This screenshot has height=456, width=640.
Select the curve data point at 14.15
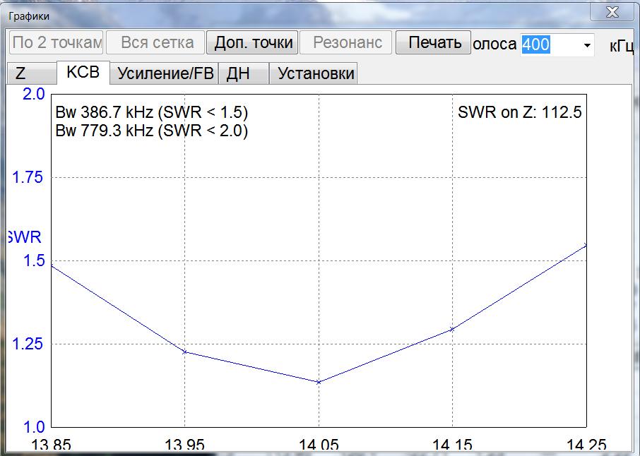click(452, 329)
